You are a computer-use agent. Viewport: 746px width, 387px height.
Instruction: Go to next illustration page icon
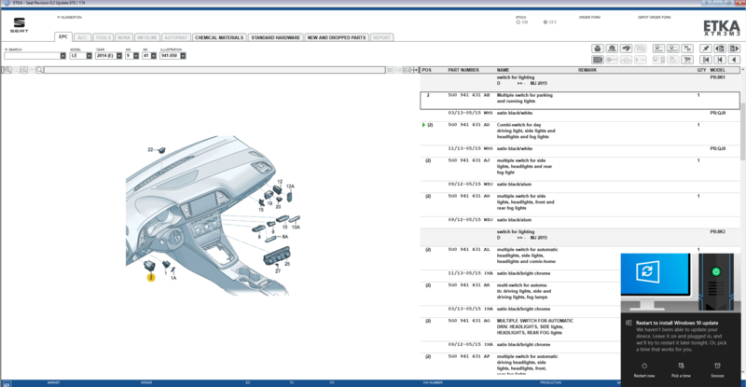734,48
